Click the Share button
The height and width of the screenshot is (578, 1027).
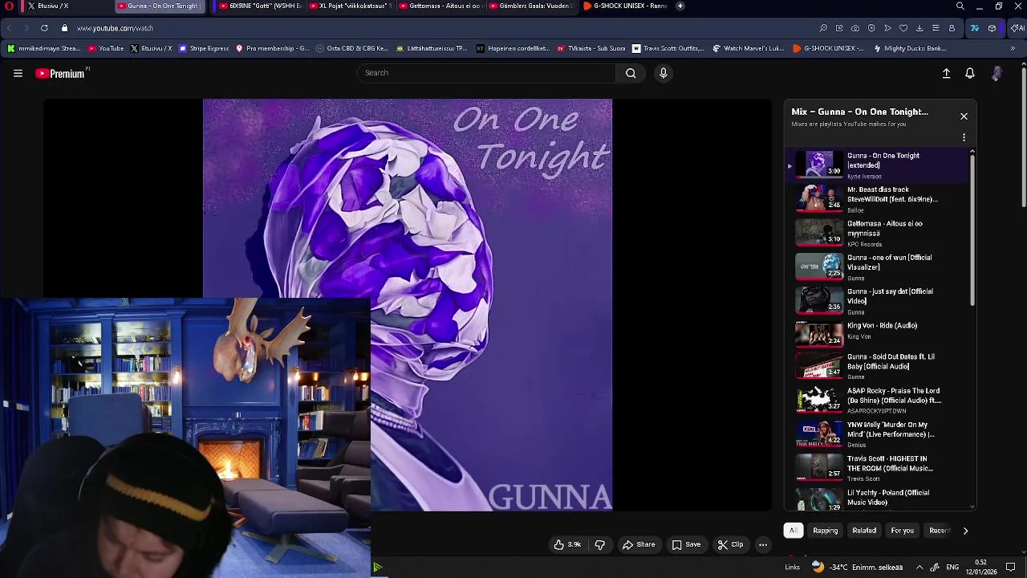click(639, 544)
